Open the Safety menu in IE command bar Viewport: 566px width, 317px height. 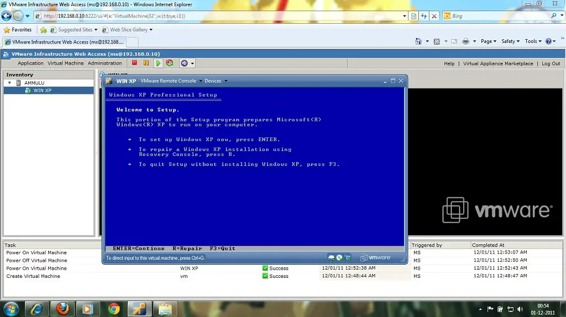[x=510, y=41]
